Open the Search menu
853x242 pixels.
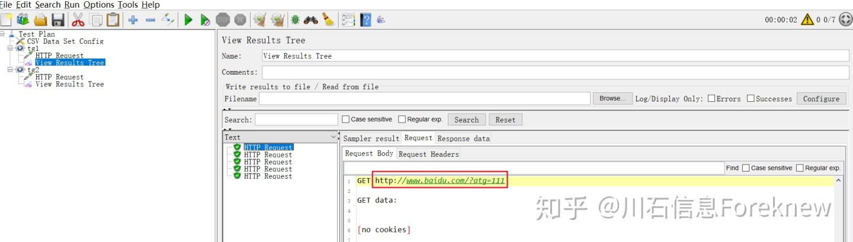[48, 5]
